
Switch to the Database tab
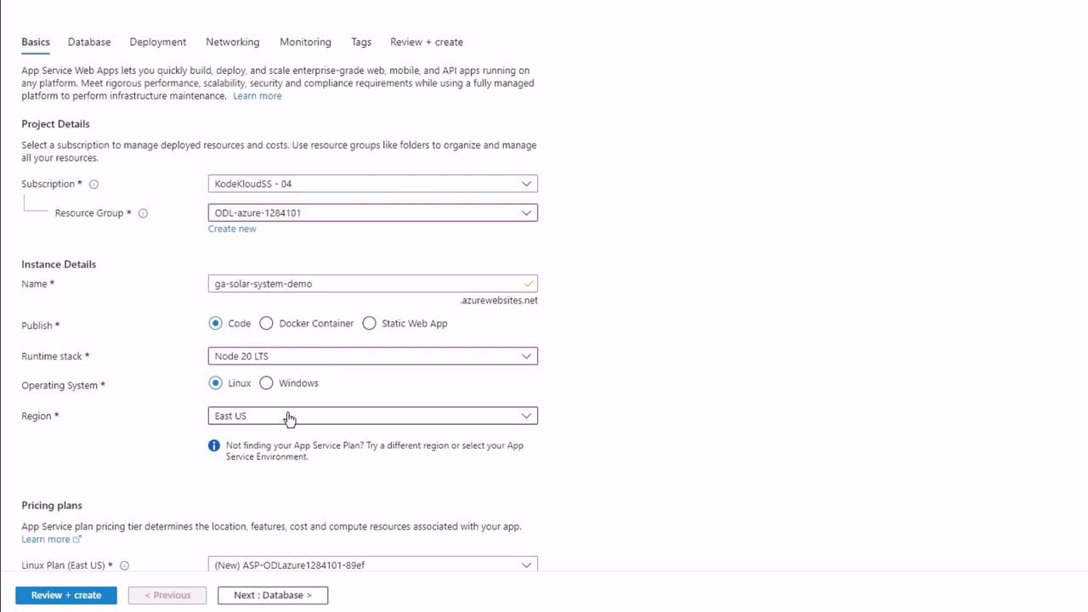pyautogui.click(x=89, y=42)
